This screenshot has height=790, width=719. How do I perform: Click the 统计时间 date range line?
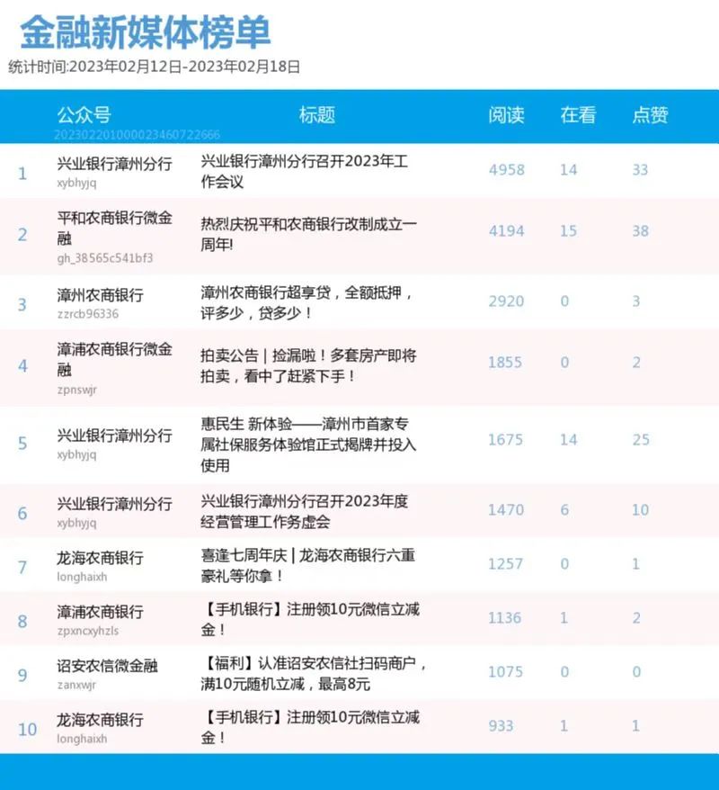(154, 67)
